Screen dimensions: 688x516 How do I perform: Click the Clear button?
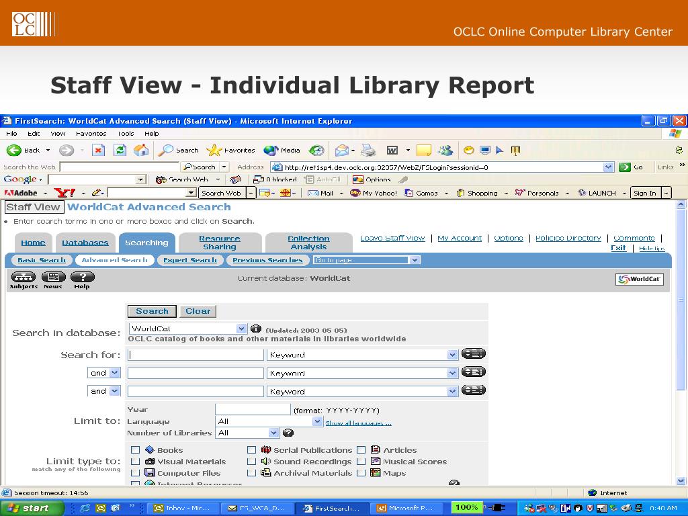point(198,311)
